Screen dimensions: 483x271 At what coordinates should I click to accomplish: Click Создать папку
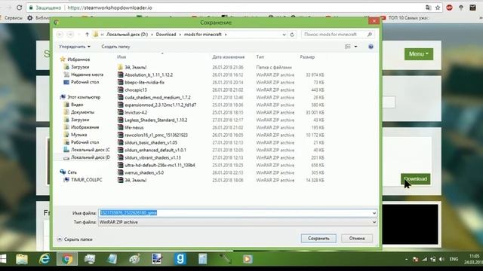115,47
